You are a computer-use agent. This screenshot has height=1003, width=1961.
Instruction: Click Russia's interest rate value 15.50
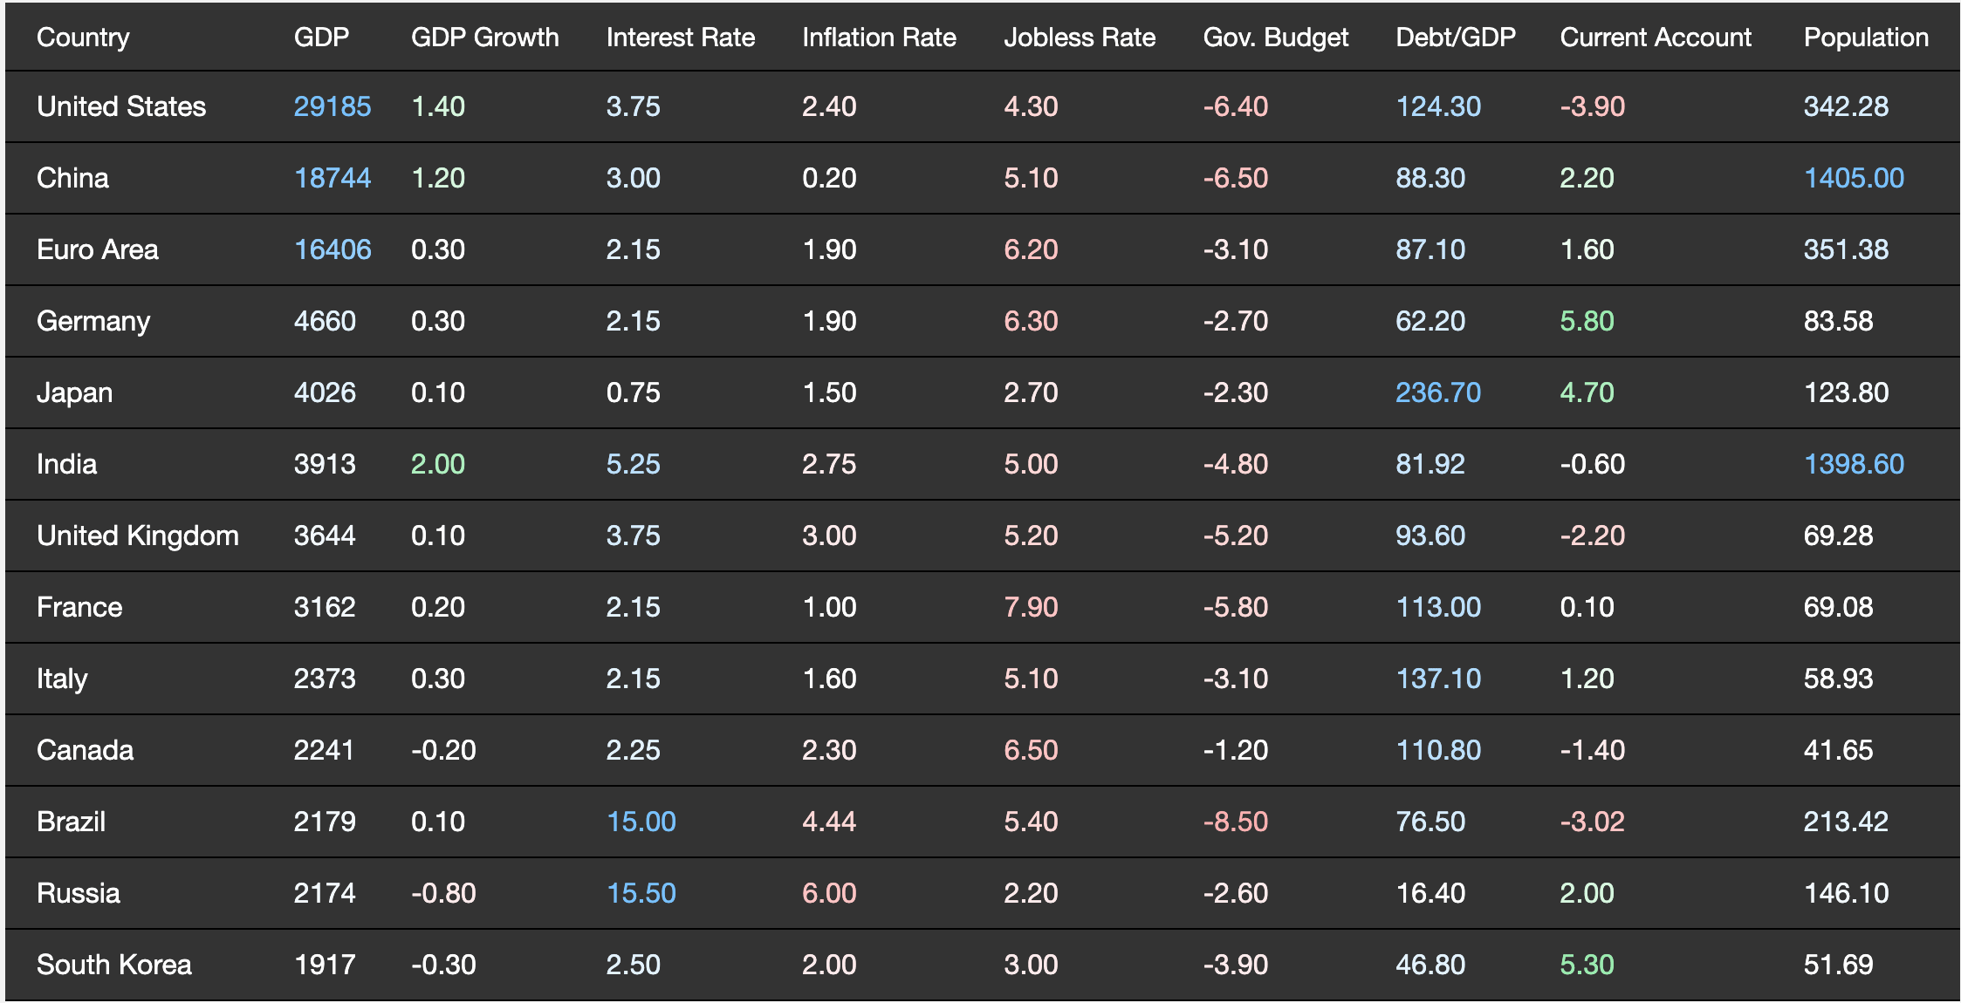(641, 893)
